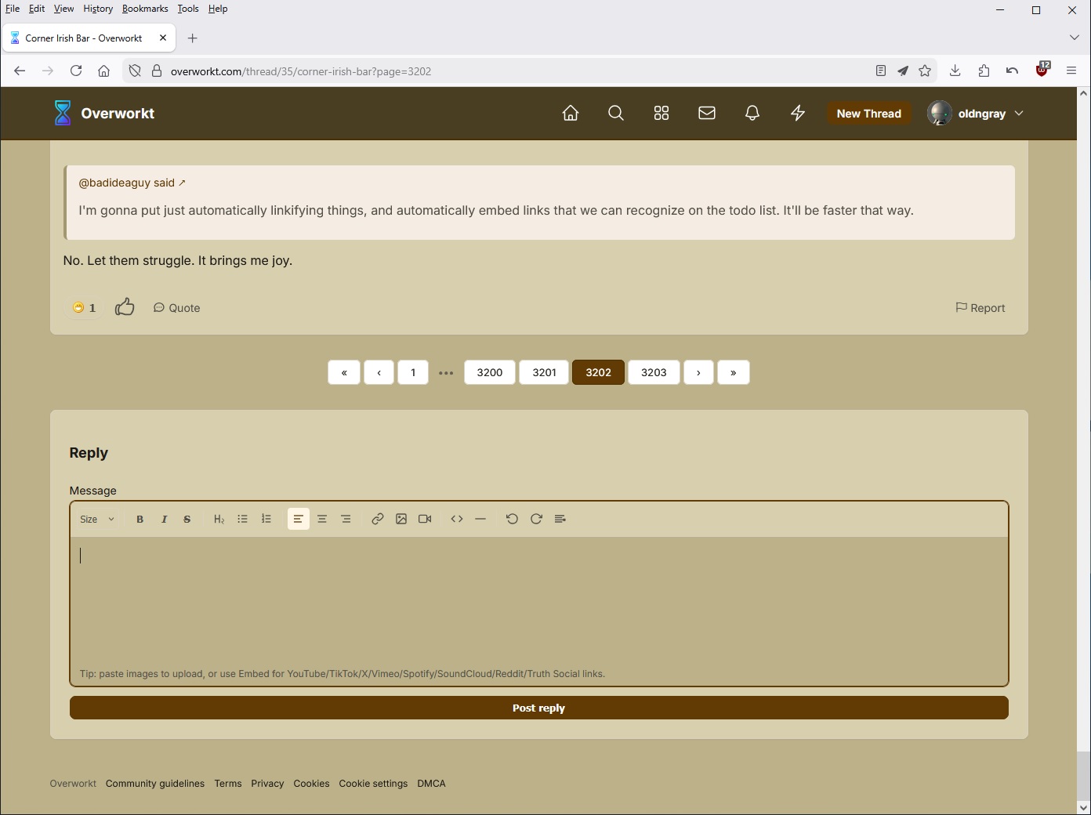This screenshot has height=815, width=1091.
Task: Open the History menu
Action: [x=98, y=9]
